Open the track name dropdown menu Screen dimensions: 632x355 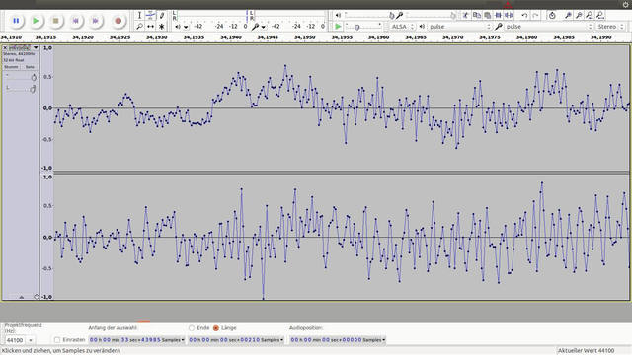(x=22, y=48)
